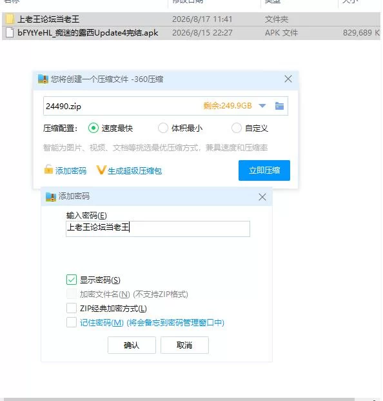Click the 文件夹 type cell
383x401 pixels.
click(x=277, y=19)
